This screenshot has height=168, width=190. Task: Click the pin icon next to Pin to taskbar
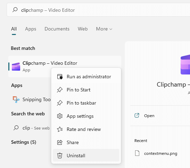pyautogui.click(x=60, y=103)
